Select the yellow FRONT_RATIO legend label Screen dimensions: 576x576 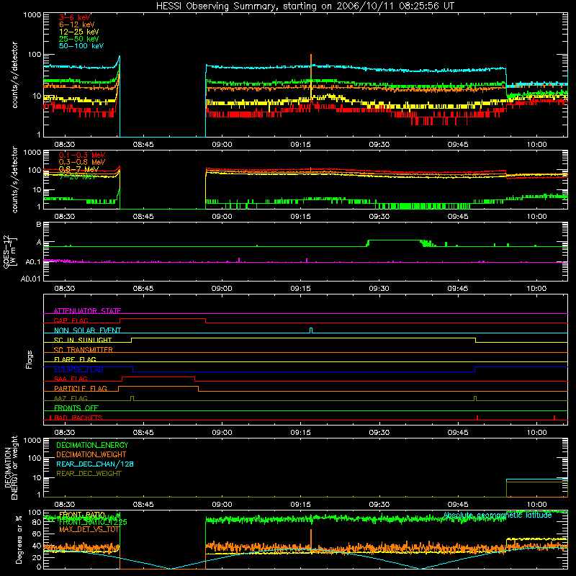point(82,515)
